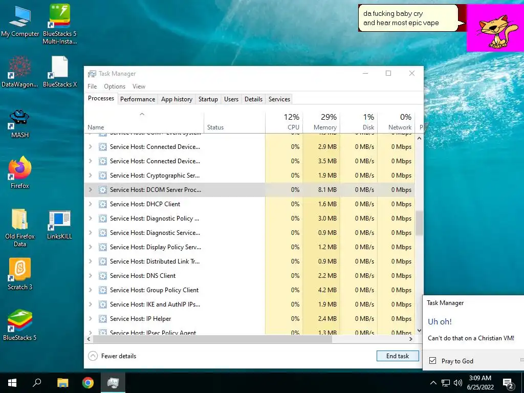Sort processes by CPU column
Image resolution: width=524 pixels, height=393 pixels.
click(x=284, y=123)
